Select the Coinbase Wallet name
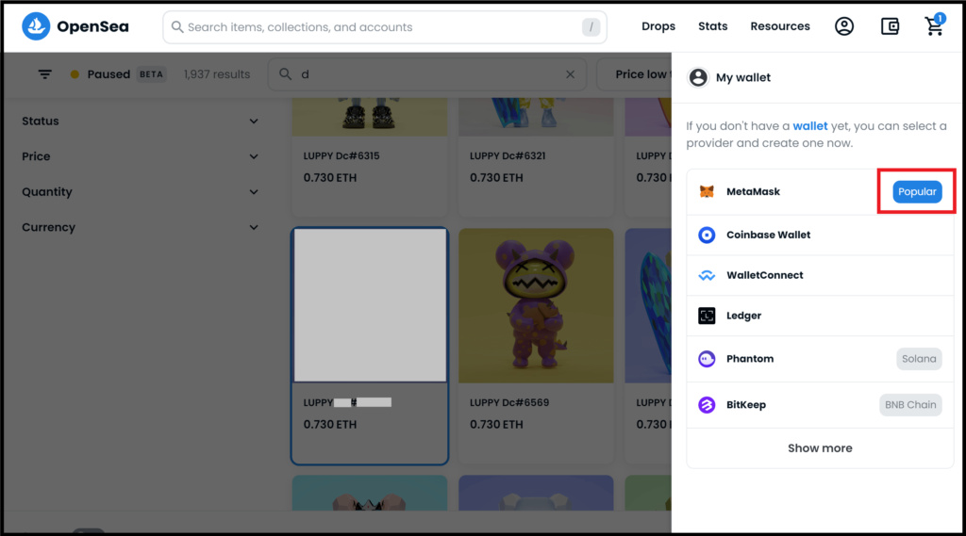Screen dimensions: 966x536 click(768, 236)
